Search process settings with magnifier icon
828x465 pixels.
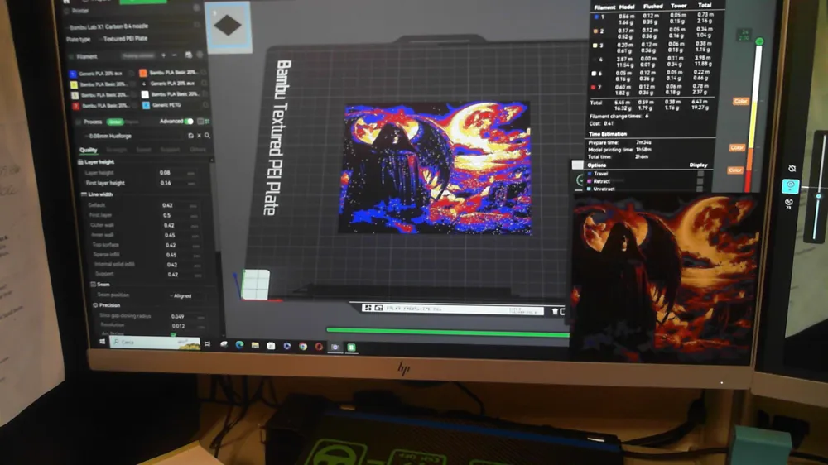(207, 136)
